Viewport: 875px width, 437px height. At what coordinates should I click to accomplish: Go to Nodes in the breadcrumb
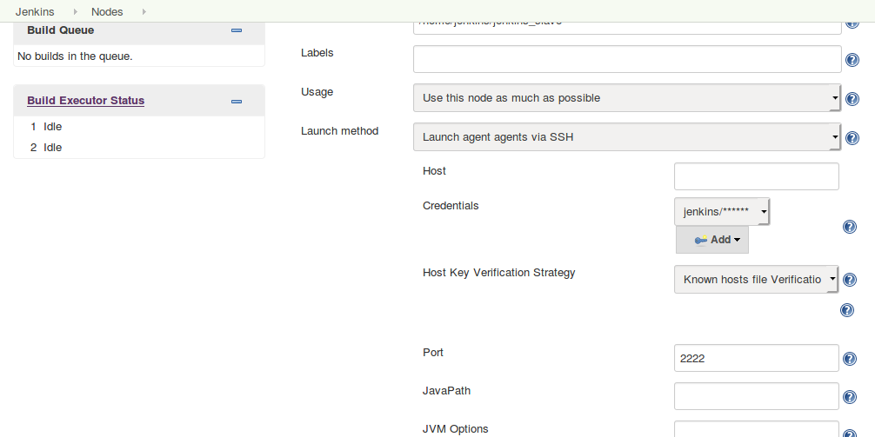107,11
